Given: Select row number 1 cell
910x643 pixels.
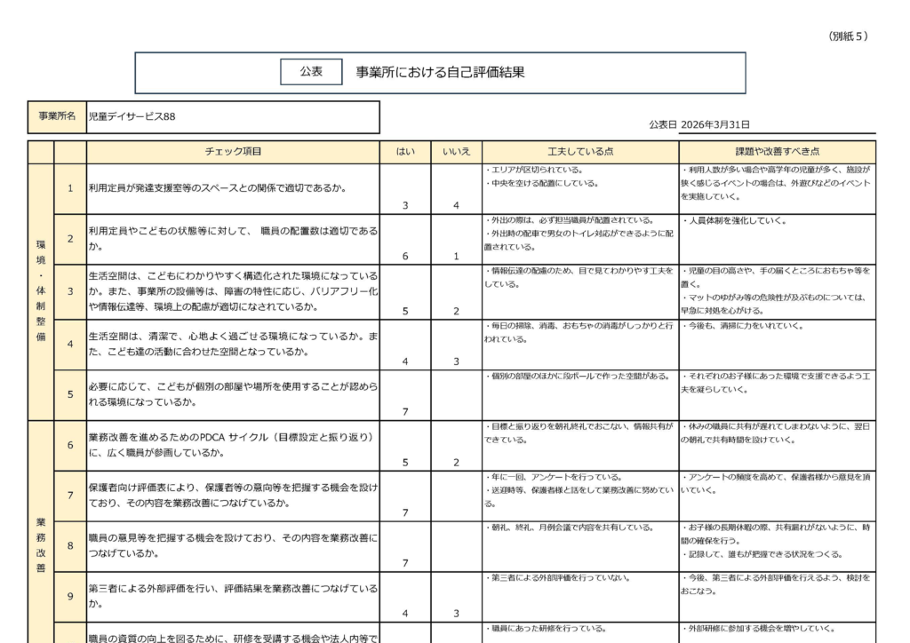Looking at the screenshot, I should point(70,188).
